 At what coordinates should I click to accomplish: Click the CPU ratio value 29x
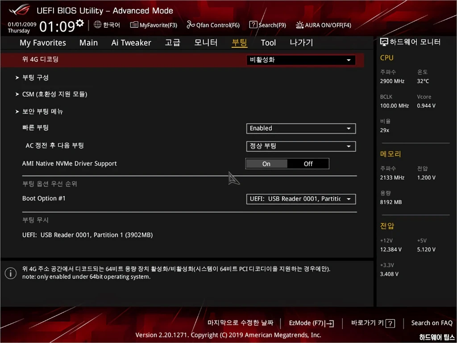click(384, 130)
